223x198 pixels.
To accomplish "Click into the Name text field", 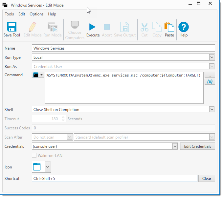I will pyautogui.click(x=123, y=48).
